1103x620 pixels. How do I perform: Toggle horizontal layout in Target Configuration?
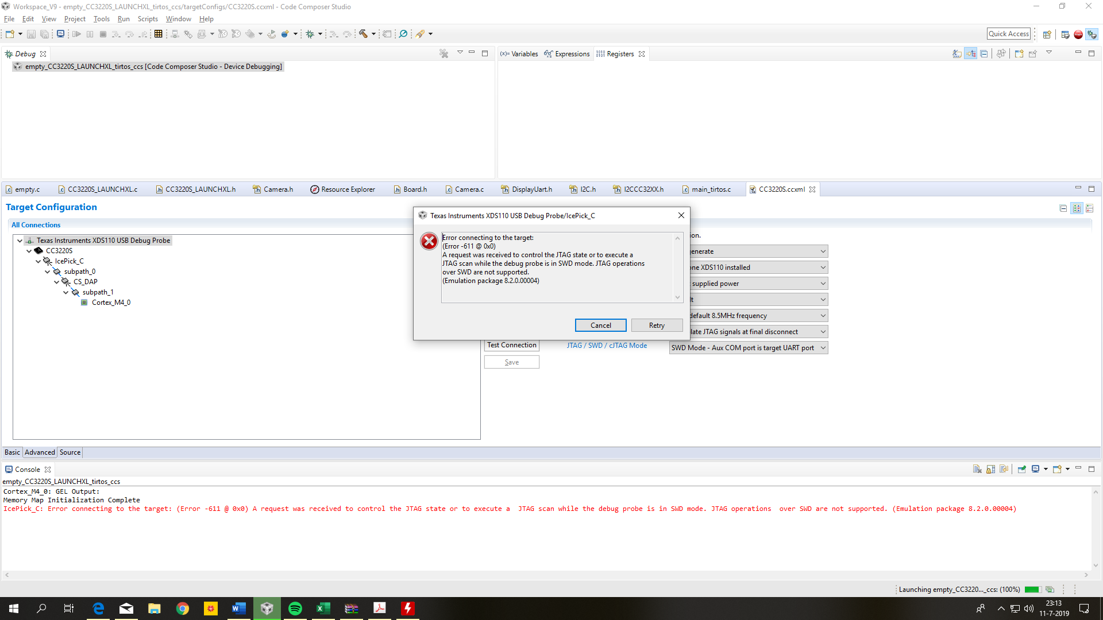(1077, 208)
